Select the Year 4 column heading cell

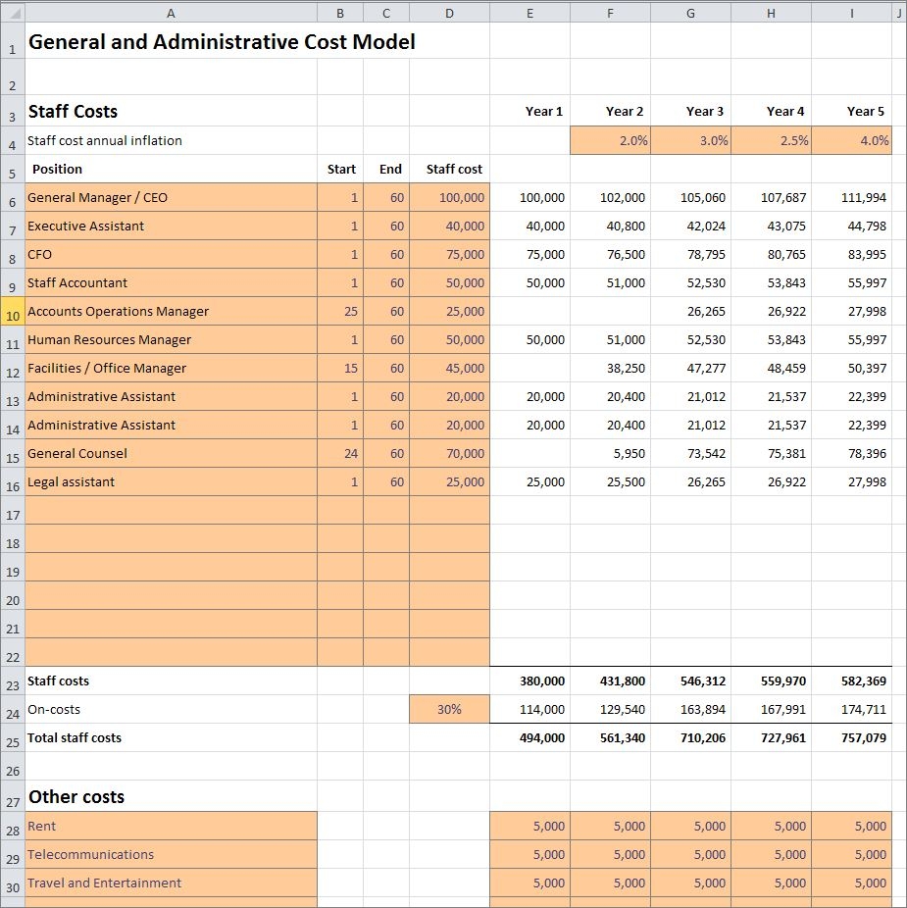771,112
